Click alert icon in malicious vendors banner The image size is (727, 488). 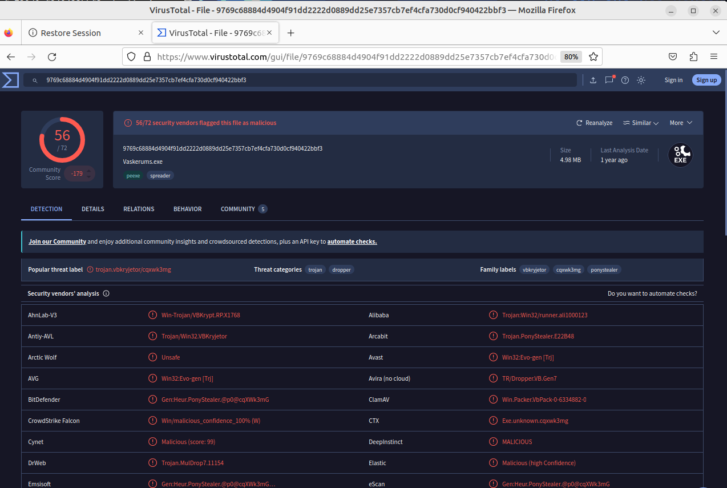point(128,123)
